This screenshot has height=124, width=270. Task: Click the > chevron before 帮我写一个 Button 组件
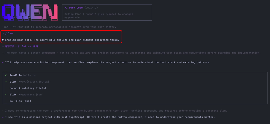3,46
